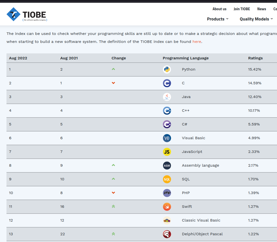This screenshot has height=242, width=277.
Task: Click the JavaScript JS icon
Action: click(167, 152)
